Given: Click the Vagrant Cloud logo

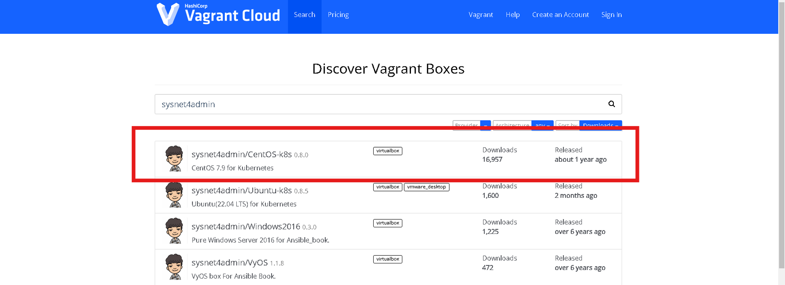Looking at the screenshot, I should [218, 15].
